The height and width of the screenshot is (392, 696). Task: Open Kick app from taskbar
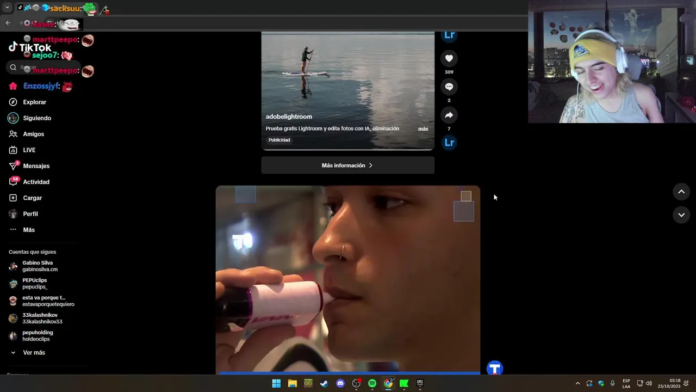coord(404,383)
